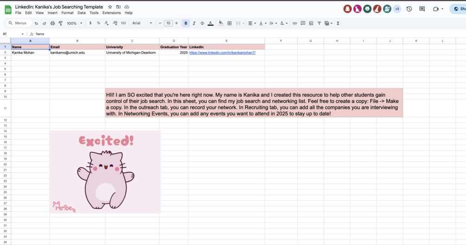Open the zoom level dropdown
The height and width of the screenshot is (245, 466).
click(74, 23)
